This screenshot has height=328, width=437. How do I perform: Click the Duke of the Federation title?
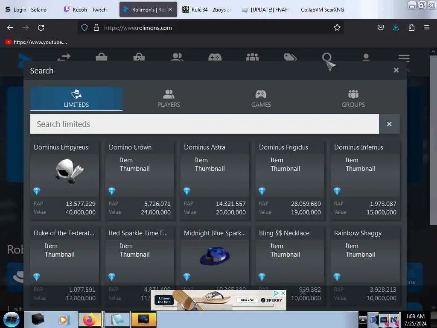pyautogui.click(x=64, y=233)
